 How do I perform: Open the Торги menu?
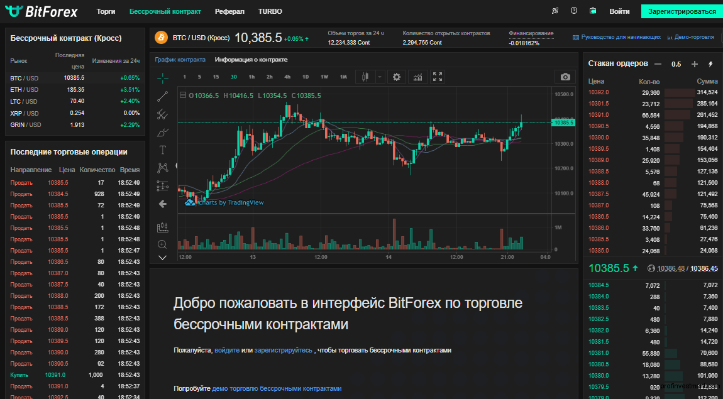pos(106,11)
